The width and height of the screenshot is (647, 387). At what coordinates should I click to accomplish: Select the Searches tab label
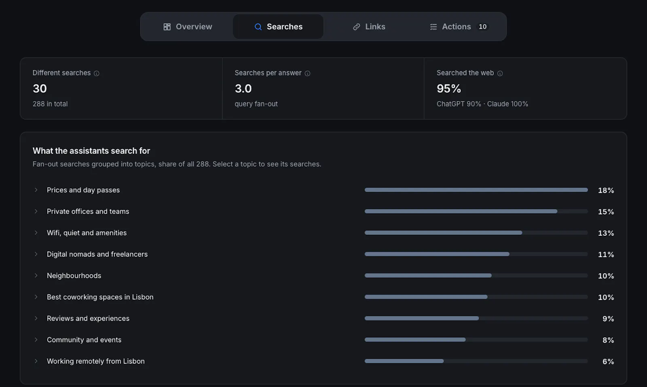pyautogui.click(x=285, y=27)
